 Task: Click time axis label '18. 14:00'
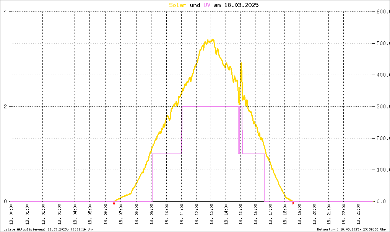(226, 214)
